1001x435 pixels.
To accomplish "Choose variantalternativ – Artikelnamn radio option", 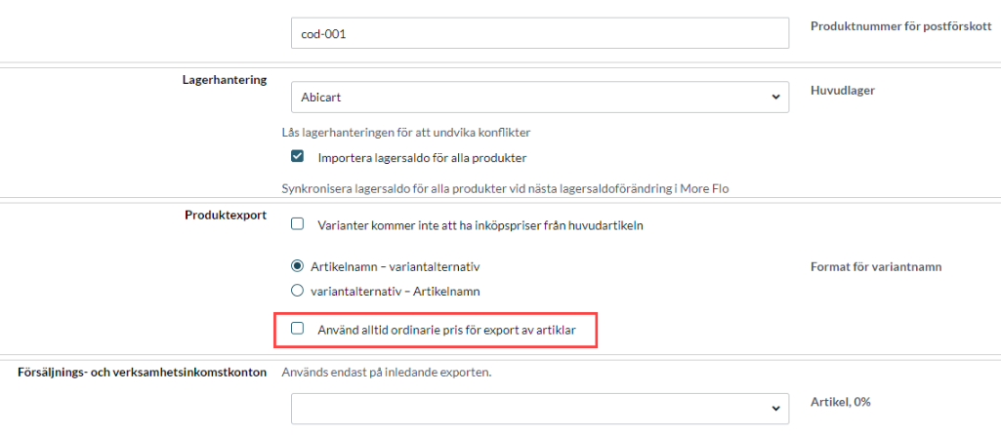I will tap(297, 291).
